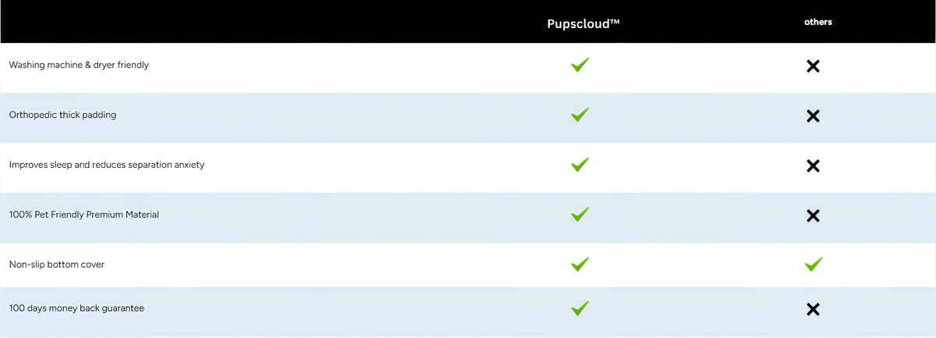Click others X mark for washing machine row

(x=813, y=66)
